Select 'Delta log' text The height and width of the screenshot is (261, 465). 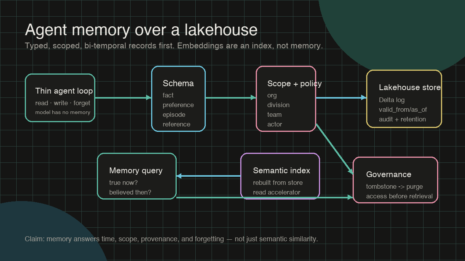click(392, 100)
